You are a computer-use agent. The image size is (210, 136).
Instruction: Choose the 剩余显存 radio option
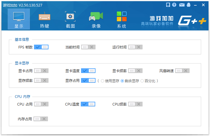click(122, 81)
